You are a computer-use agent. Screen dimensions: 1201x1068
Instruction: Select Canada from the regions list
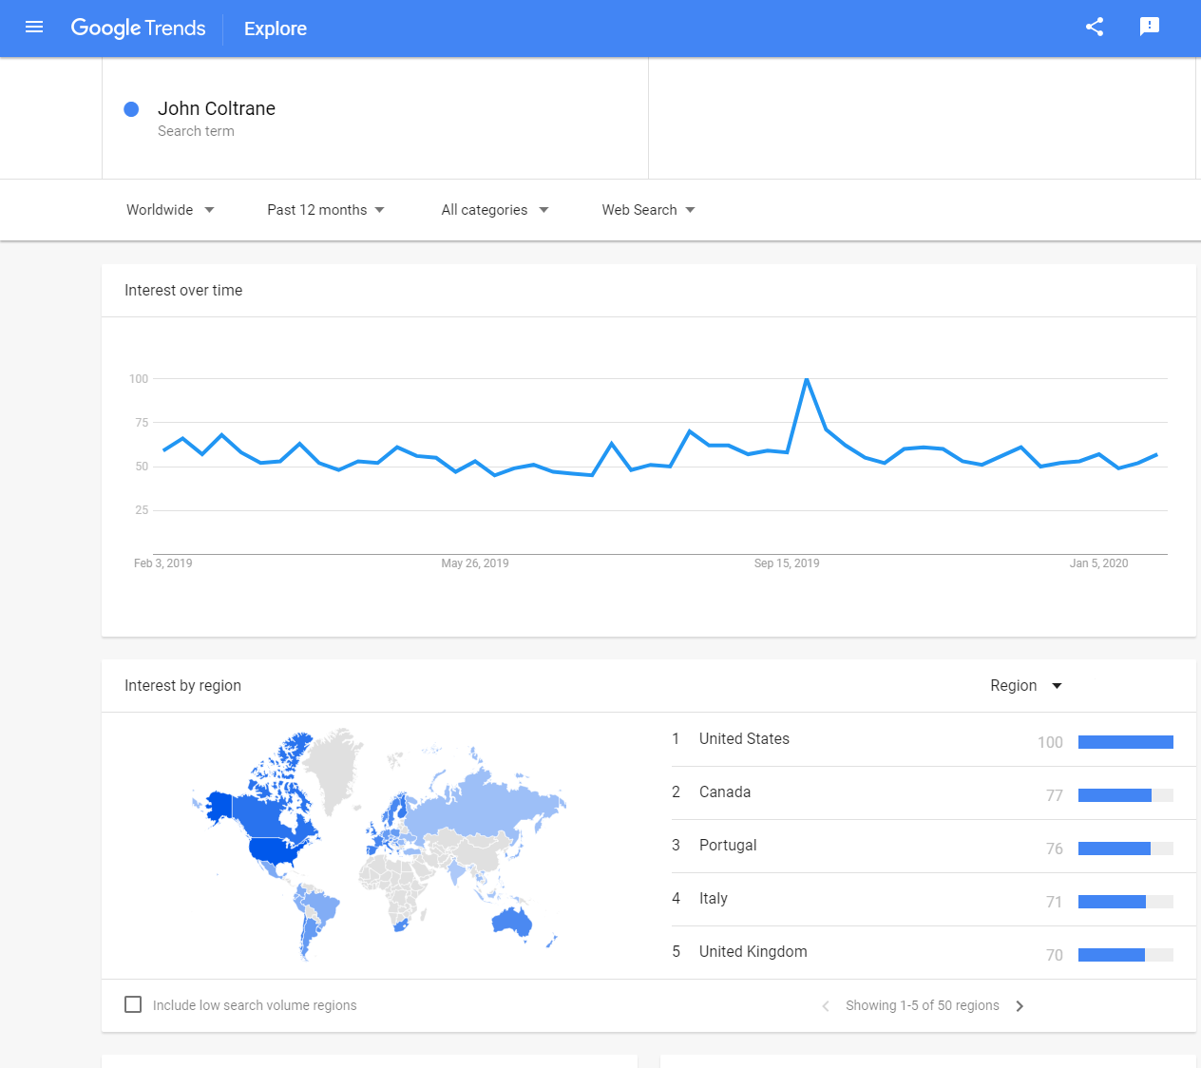(x=725, y=791)
